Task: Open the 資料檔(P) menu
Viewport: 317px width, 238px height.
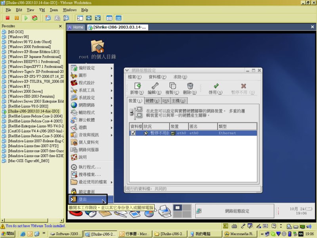Action: (x=157, y=77)
